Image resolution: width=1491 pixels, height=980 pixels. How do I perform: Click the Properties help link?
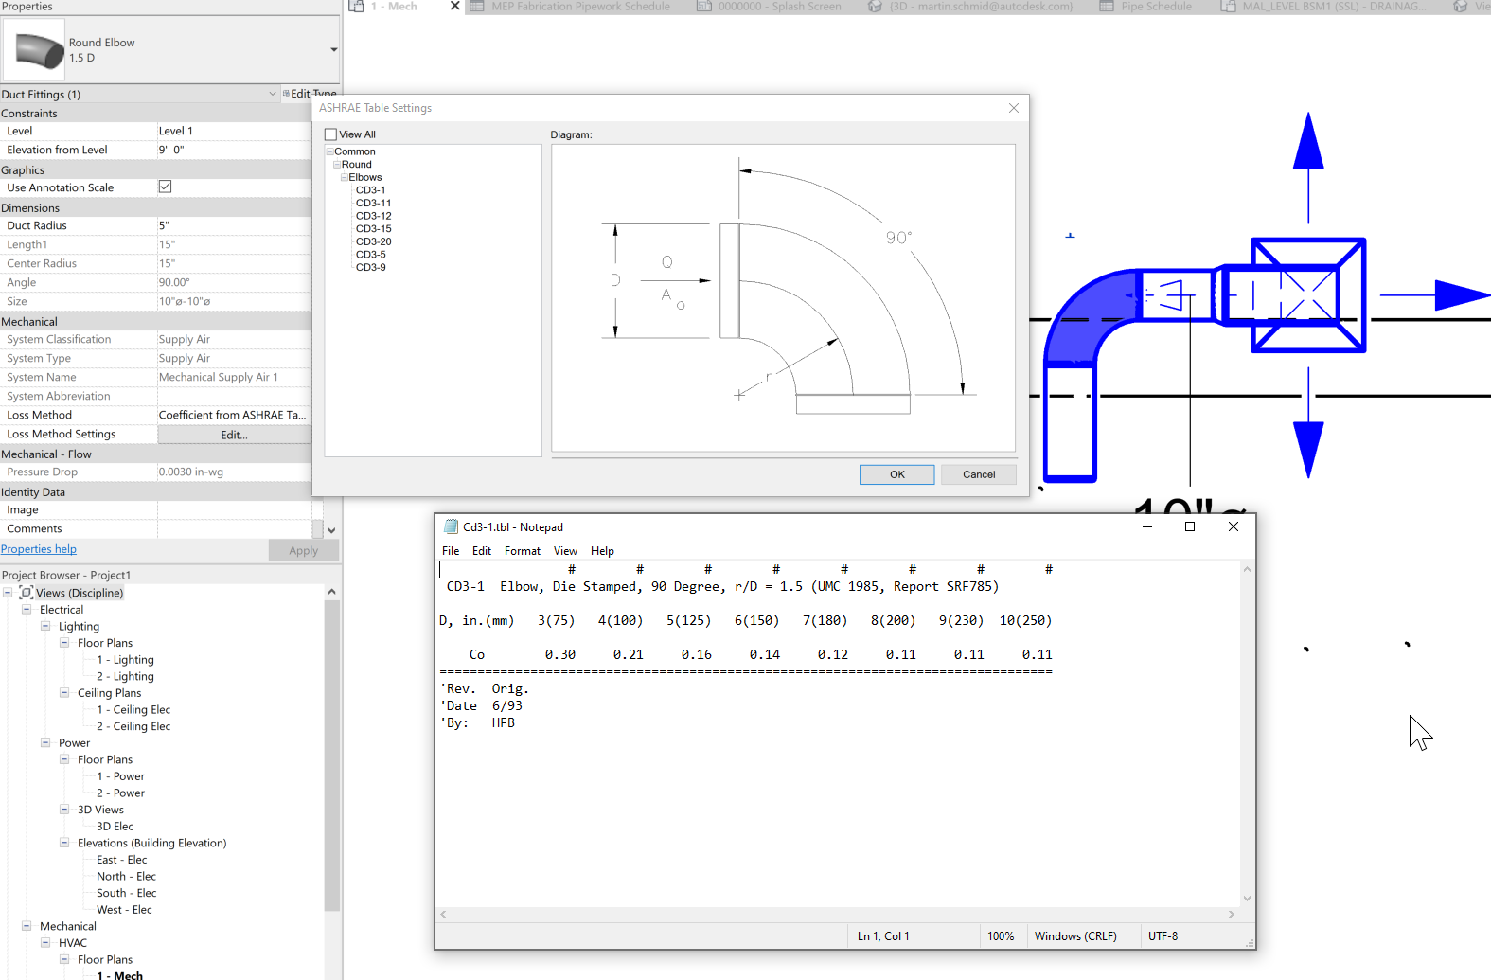pyautogui.click(x=39, y=549)
